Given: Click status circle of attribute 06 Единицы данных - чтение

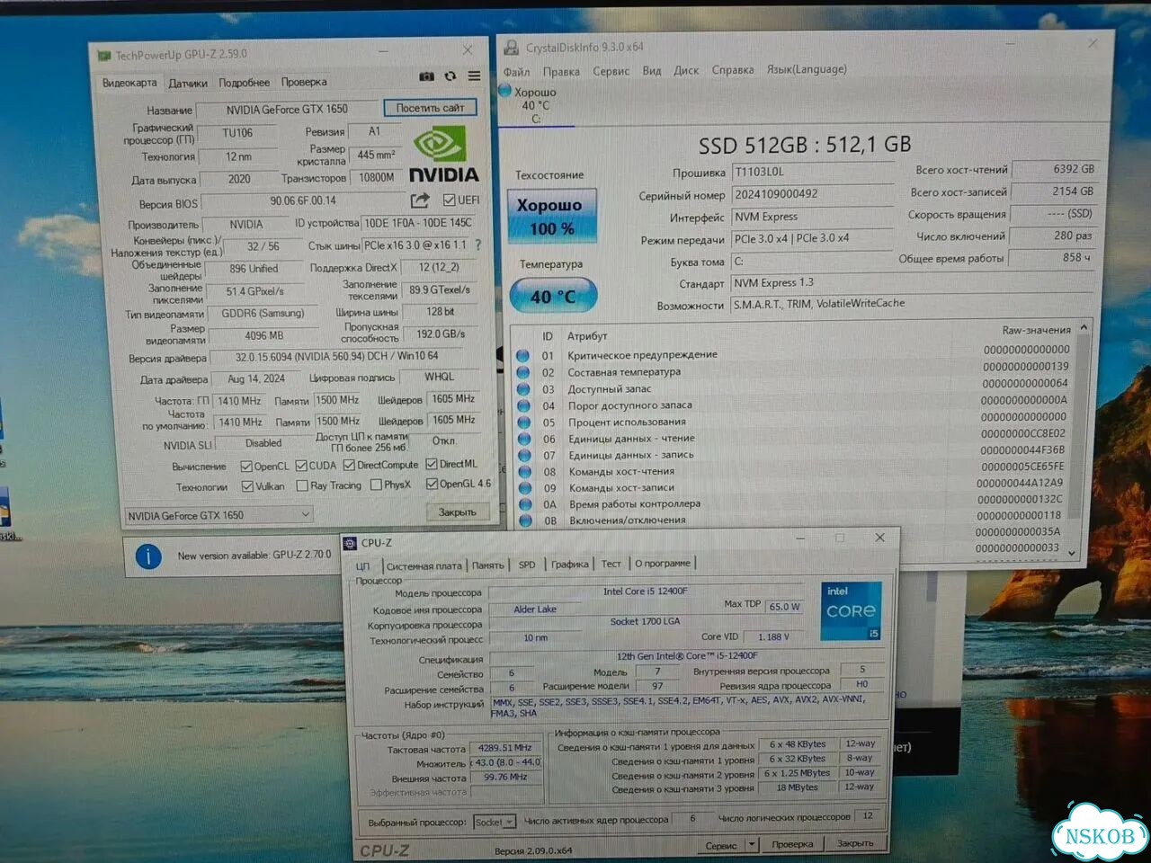Looking at the screenshot, I should coord(523,439).
